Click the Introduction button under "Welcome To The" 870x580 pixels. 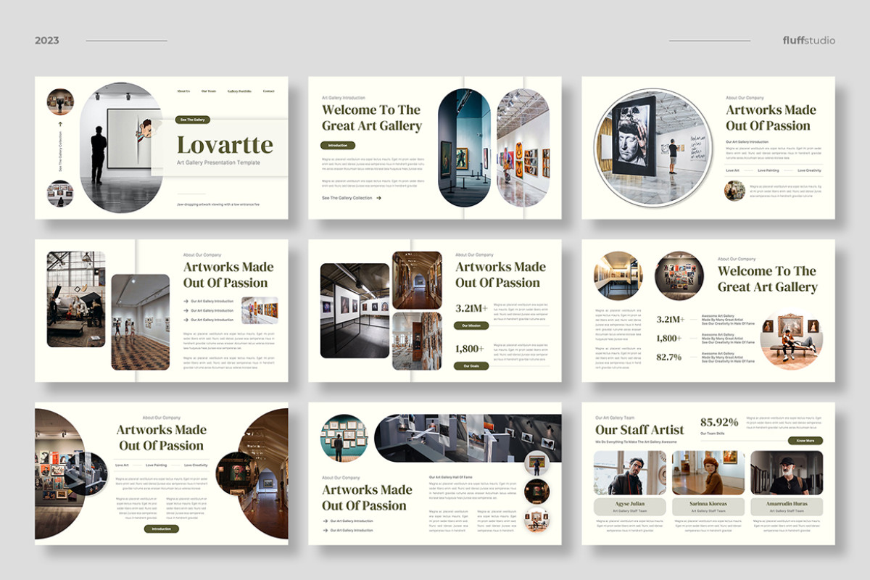[x=338, y=146]
